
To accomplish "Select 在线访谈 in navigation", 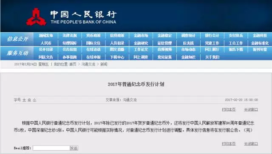I will 93,50.
